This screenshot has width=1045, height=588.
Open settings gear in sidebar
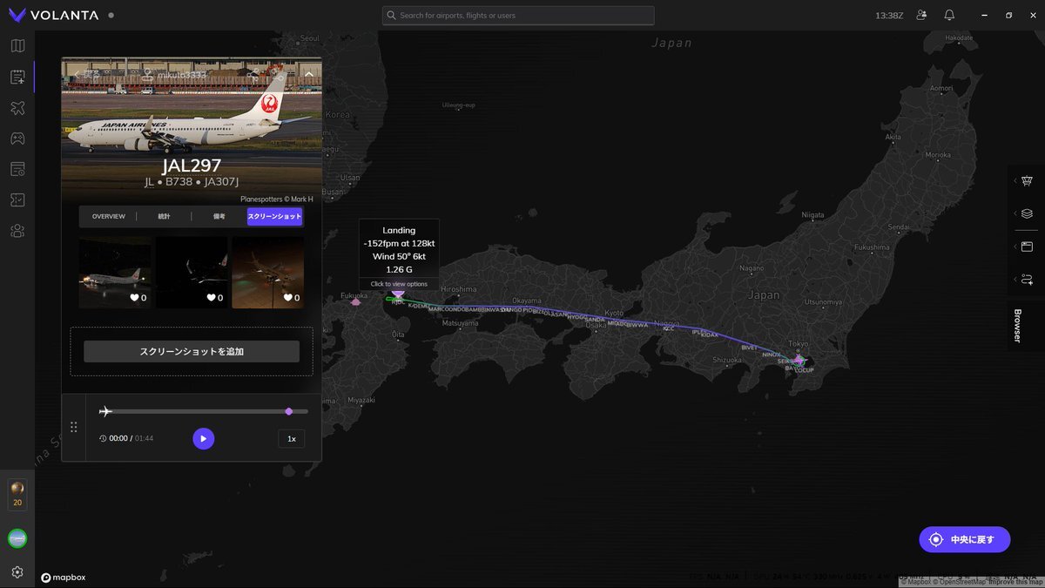tap(17, 572)
